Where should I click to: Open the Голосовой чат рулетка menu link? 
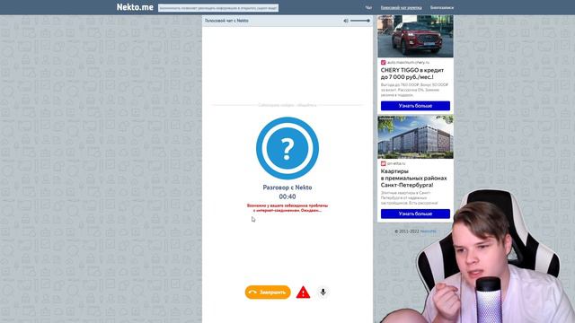[x=401, y=8]
